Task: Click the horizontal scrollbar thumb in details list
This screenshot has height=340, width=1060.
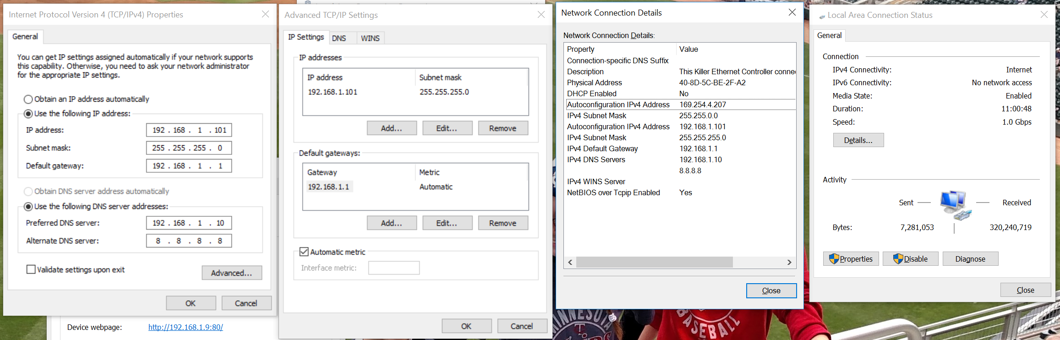Action: click(x=655, y=262)
